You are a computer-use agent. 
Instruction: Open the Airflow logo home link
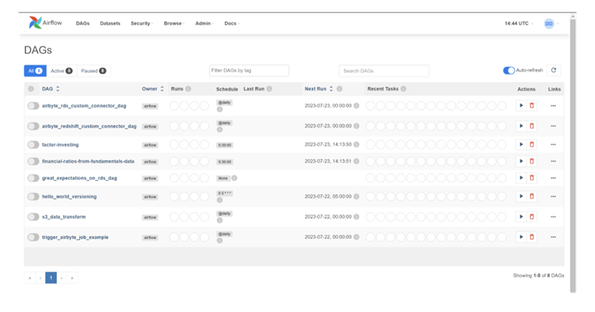(46, 23)
